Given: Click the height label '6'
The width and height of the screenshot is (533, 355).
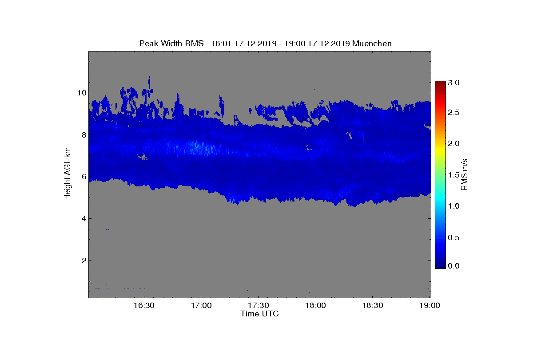Looking at the screenshot, I should tap(84, 177).
